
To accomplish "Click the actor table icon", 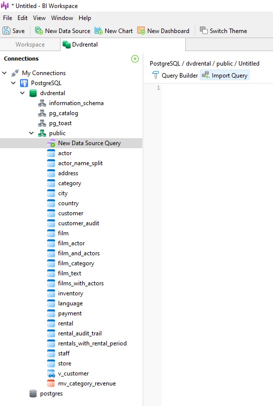I will pyautogui.click(x=51, y=153).
